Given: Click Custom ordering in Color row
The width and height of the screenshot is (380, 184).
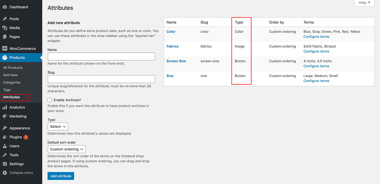Looking at the screenshot, I should 282,32.
